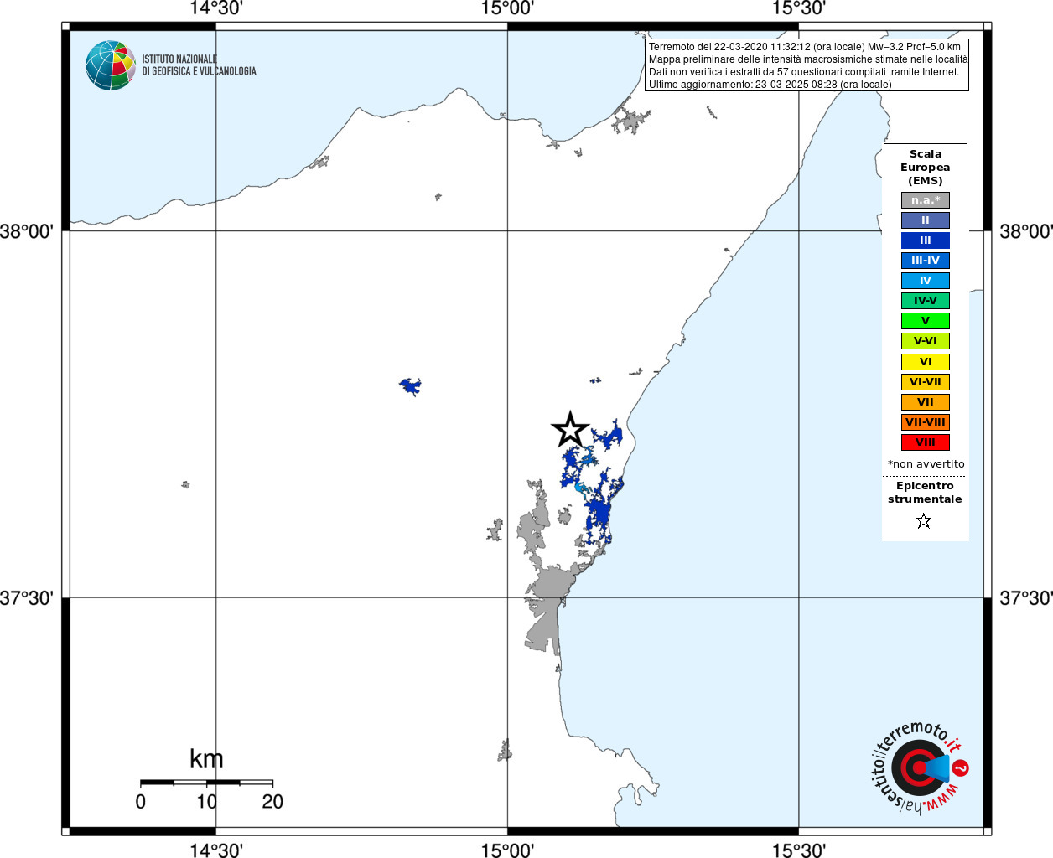This screenshot has height=858, width=1053.
Task: Click the '57 questionari compilati' info line
Action: (x=804, y=72)
